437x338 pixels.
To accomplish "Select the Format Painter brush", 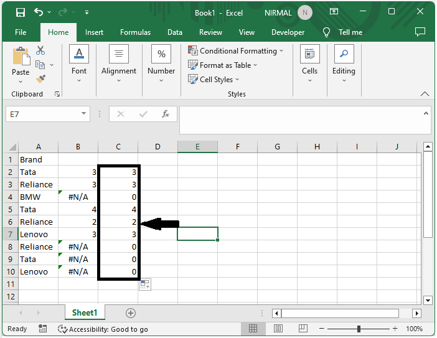I will (40, 79).
